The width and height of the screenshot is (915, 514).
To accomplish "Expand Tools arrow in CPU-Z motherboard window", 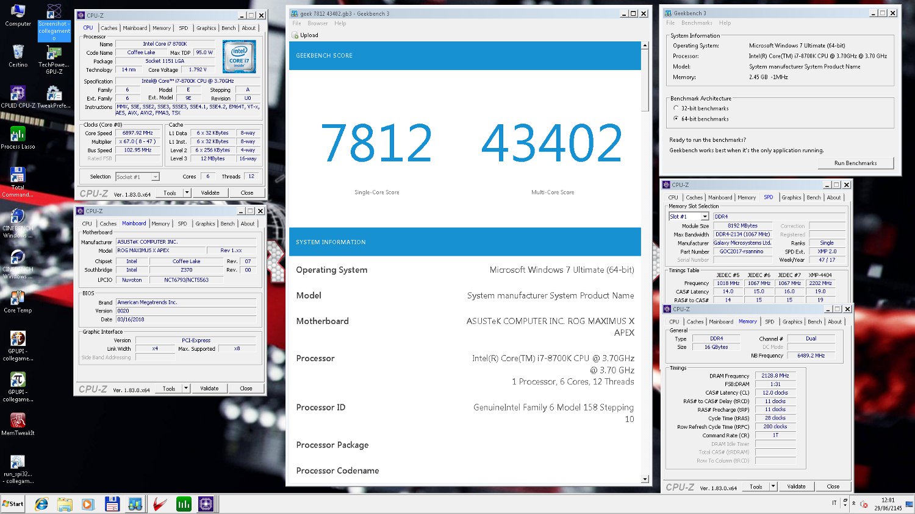I will tap(186, 389).
